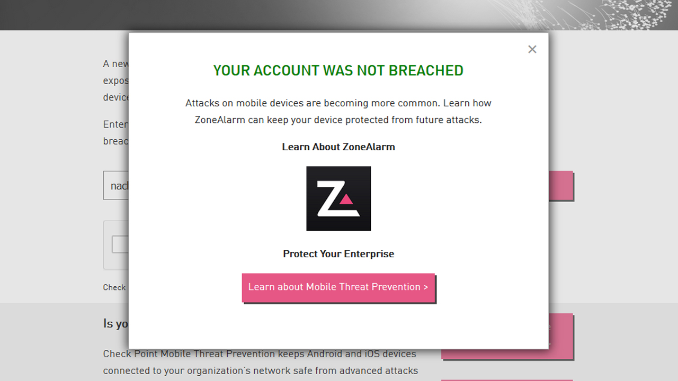Click the 'Enter' instruction text behind dialog

[116, 133]
